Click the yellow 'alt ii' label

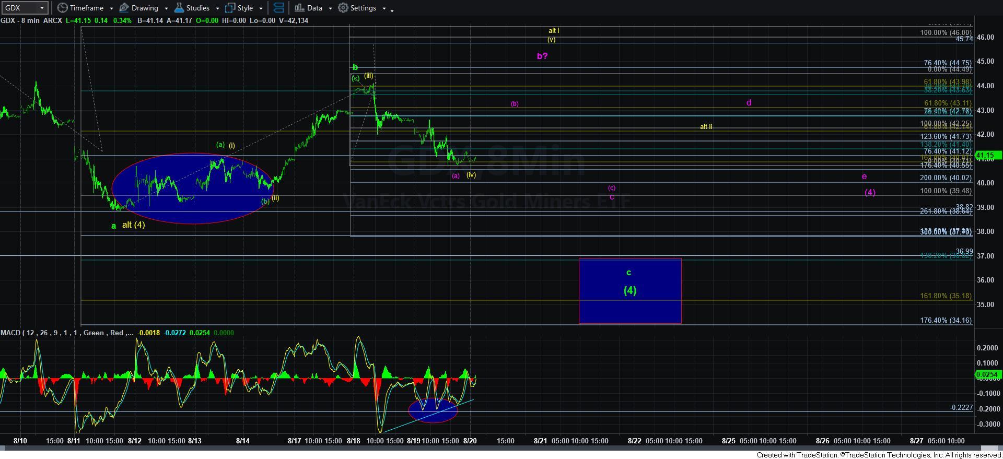click(706, 126)
